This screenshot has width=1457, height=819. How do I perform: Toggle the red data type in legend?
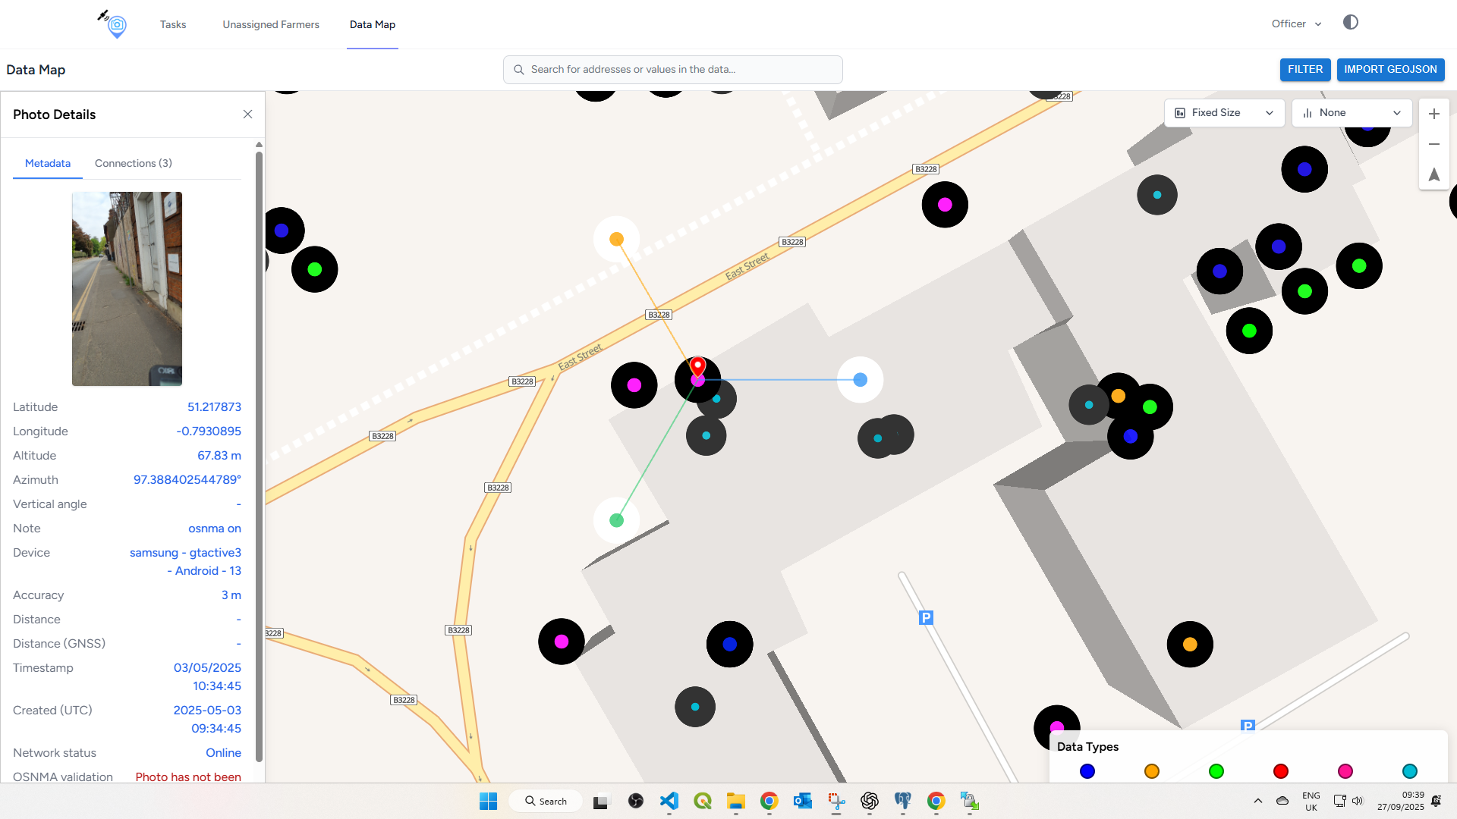(x=1280, y=771)
